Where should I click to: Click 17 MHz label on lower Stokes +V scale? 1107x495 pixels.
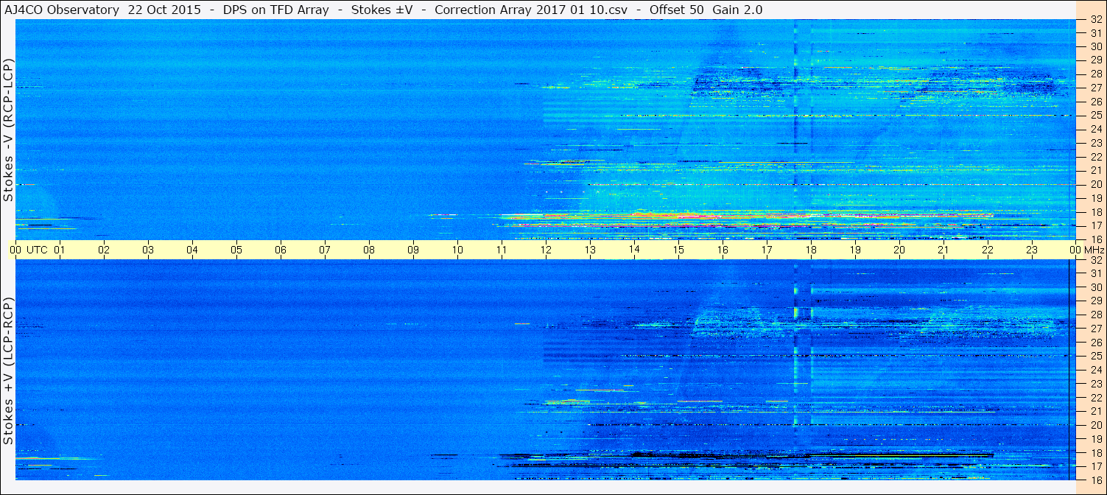point(1096,466)
